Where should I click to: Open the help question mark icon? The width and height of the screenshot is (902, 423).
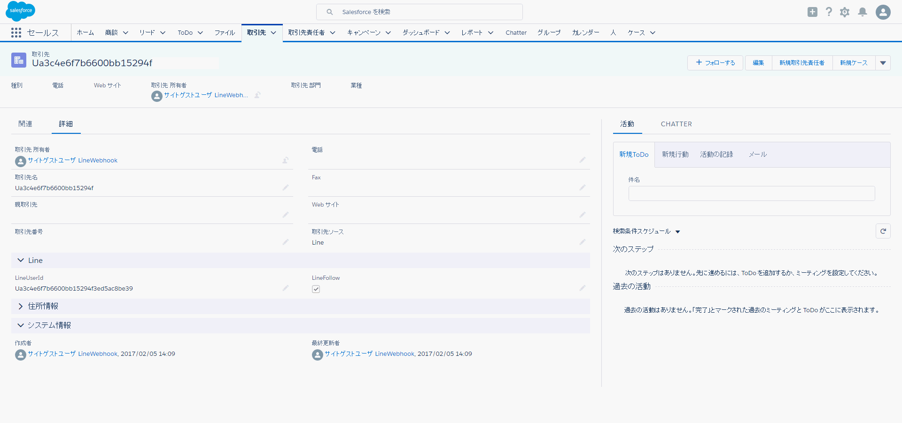click(x=829, y=12)
